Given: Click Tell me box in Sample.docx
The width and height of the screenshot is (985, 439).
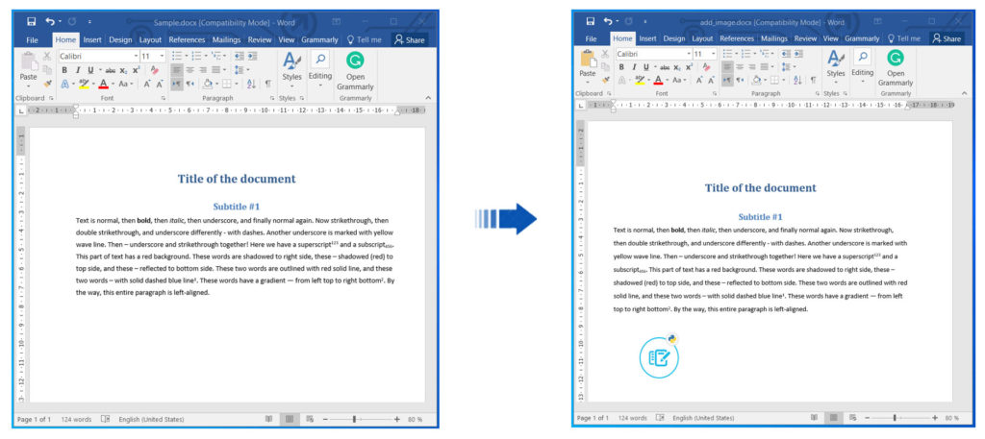Looking at the screenshot, I should click(364, 40).
